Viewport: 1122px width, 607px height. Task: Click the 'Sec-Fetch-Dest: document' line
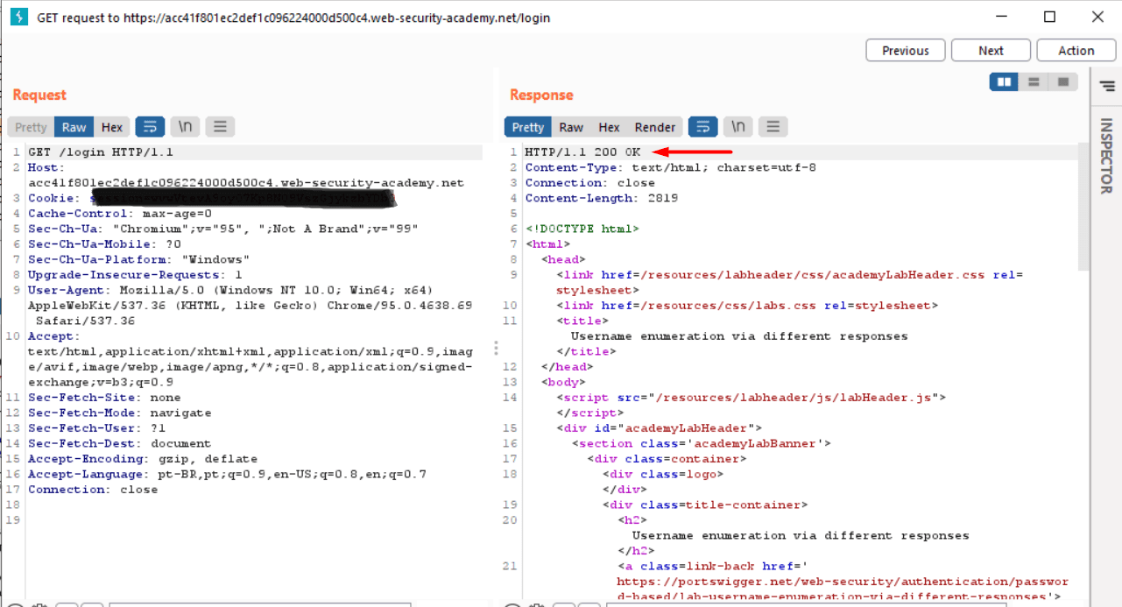click(120, 443)
